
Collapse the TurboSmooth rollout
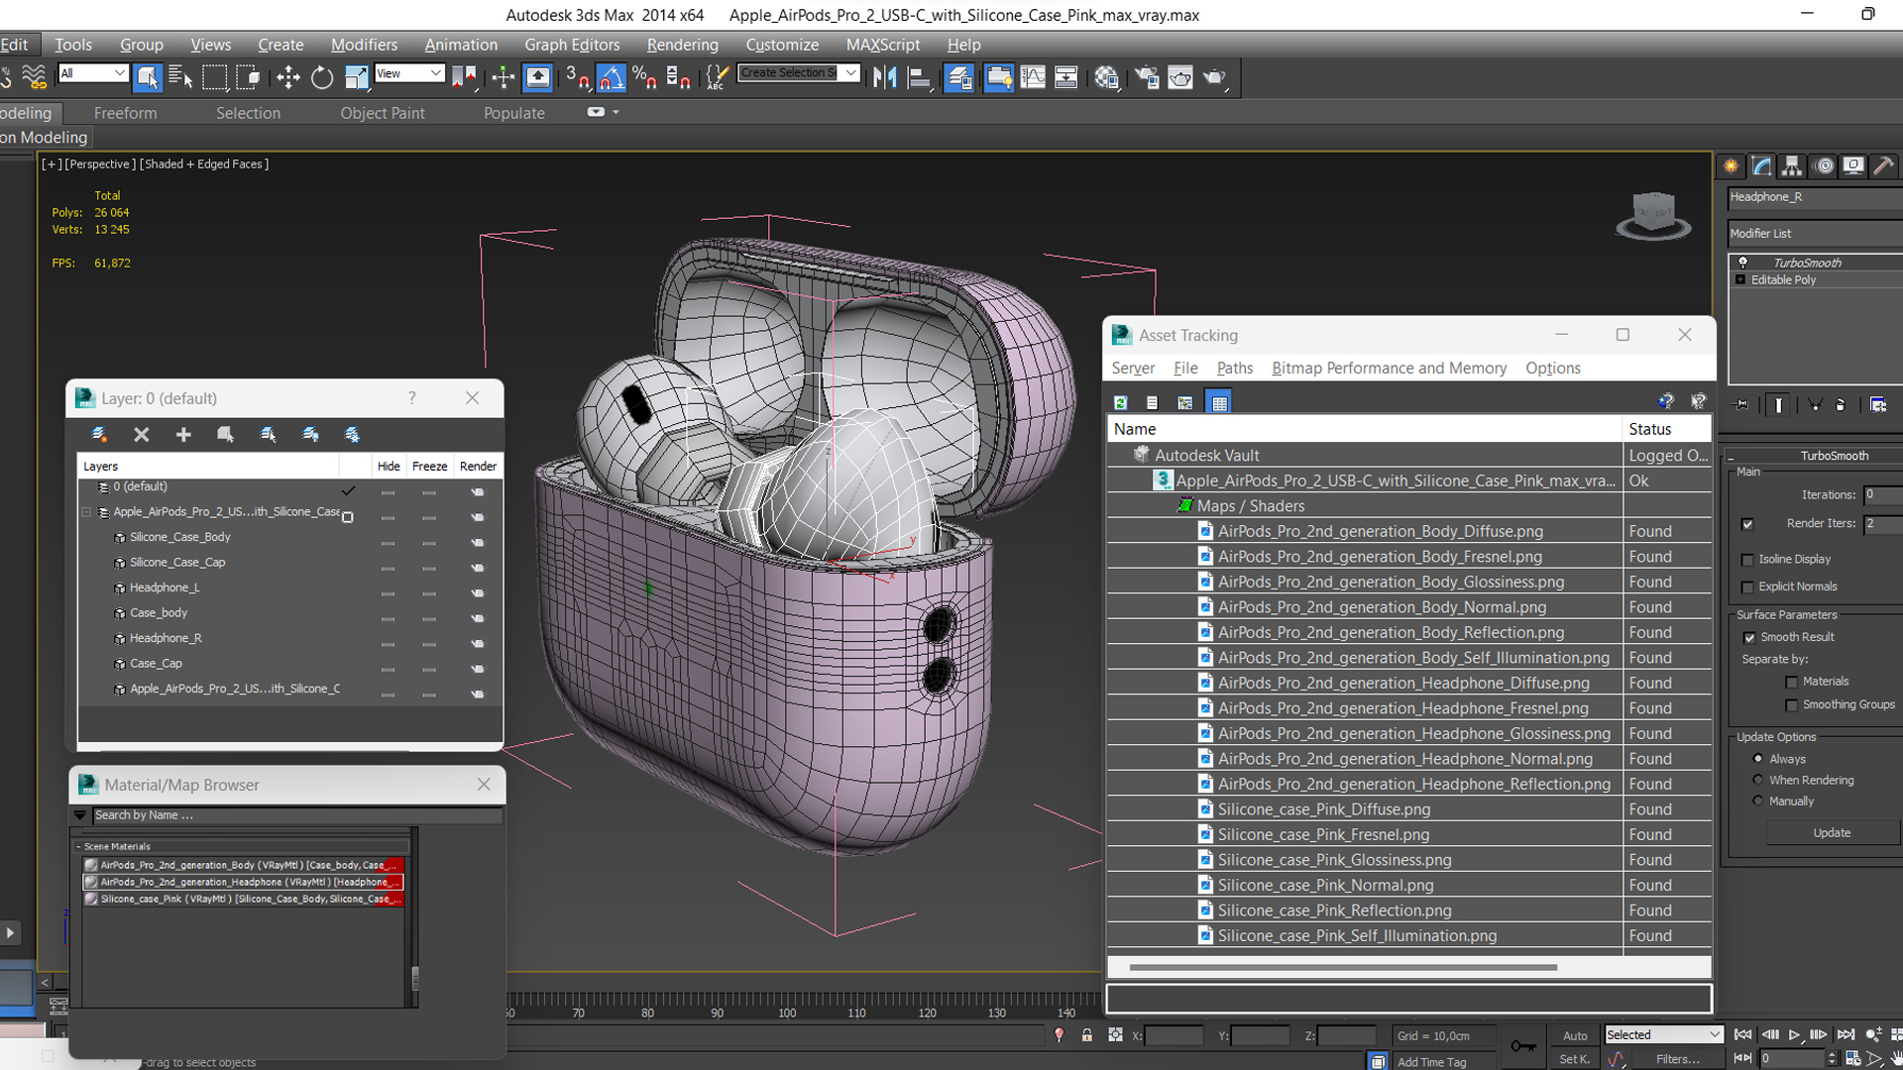[1816, 456]
